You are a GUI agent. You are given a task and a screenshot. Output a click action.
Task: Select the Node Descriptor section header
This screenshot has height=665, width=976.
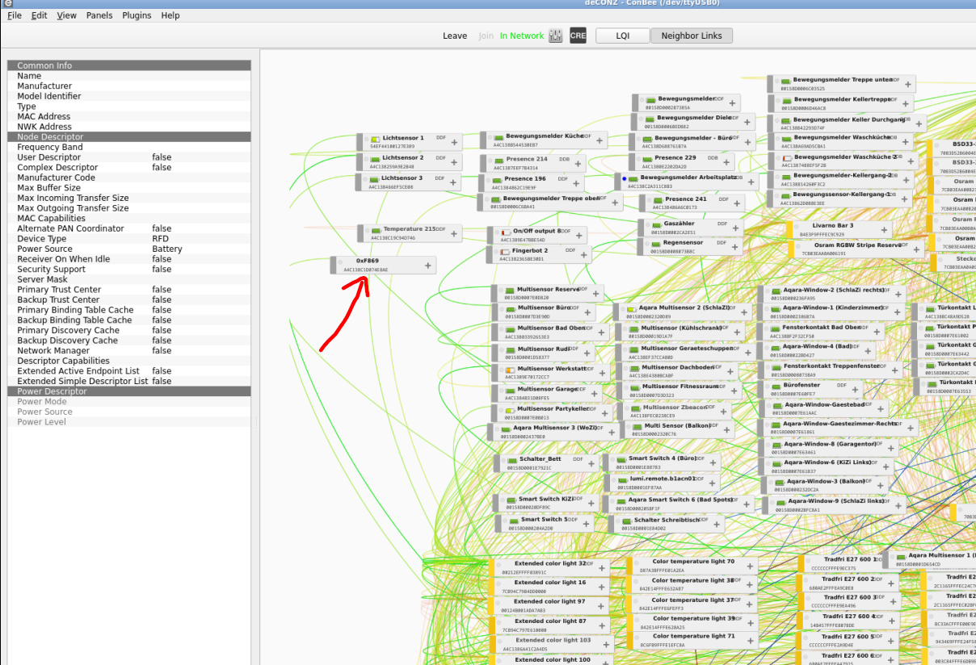[129, 136]
